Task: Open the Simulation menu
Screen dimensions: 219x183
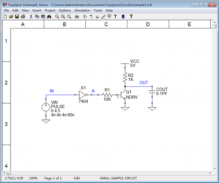Action: [x=82, y=11]
